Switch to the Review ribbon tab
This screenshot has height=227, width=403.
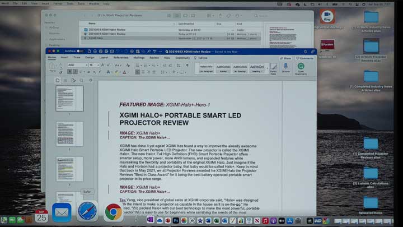(x=154, y=58)
